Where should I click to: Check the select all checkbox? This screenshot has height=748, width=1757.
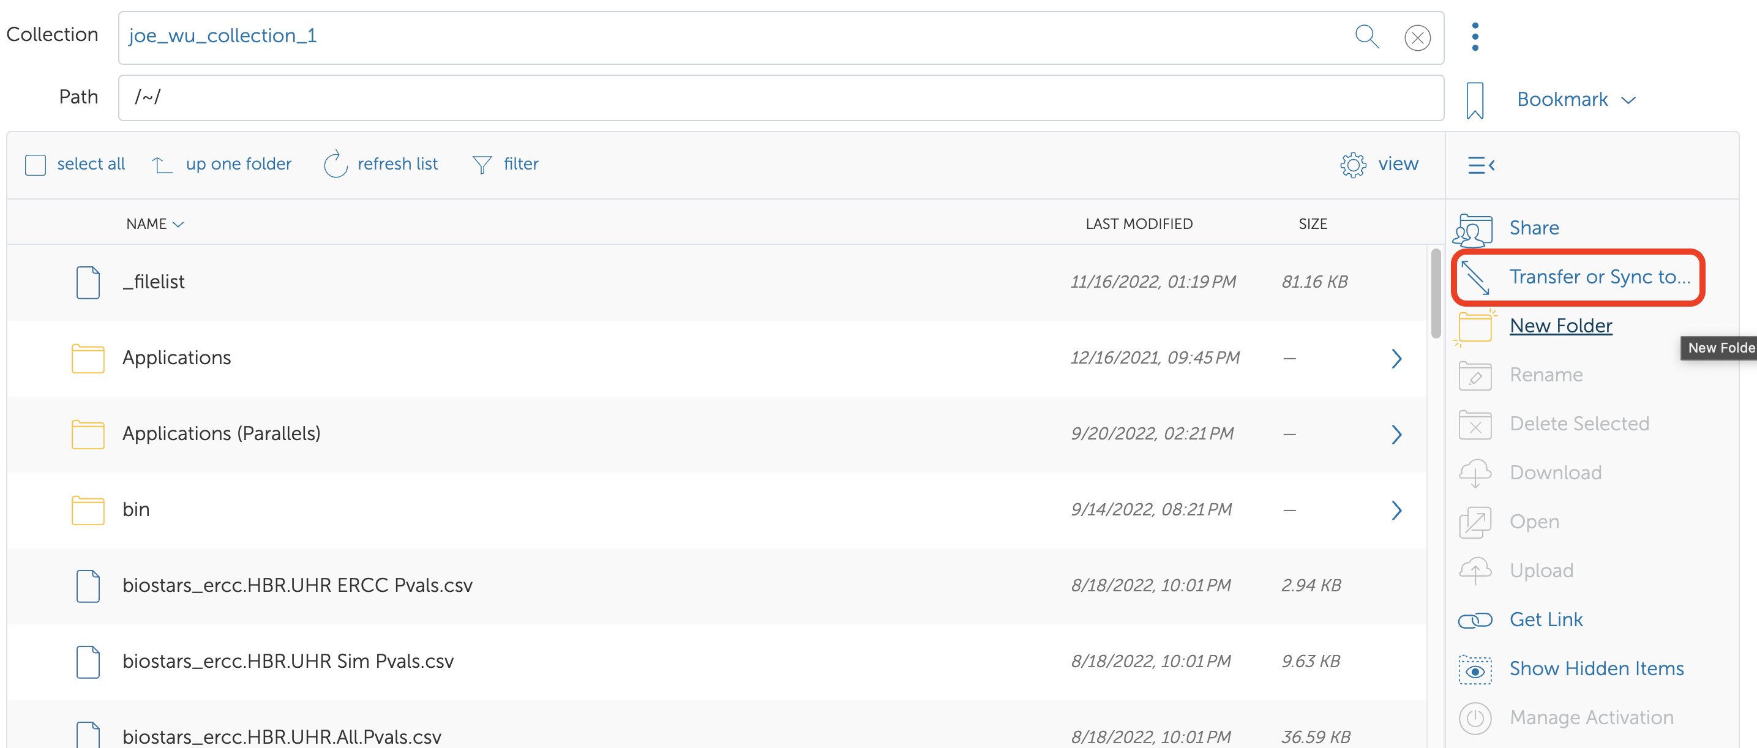[36, 165]
